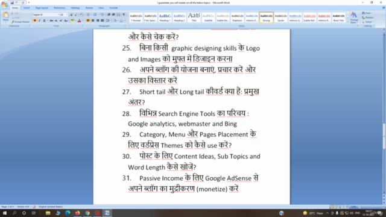Open the bullets list dropdown
The height and width of the screenshot is (217, 386).
(91, 14)
